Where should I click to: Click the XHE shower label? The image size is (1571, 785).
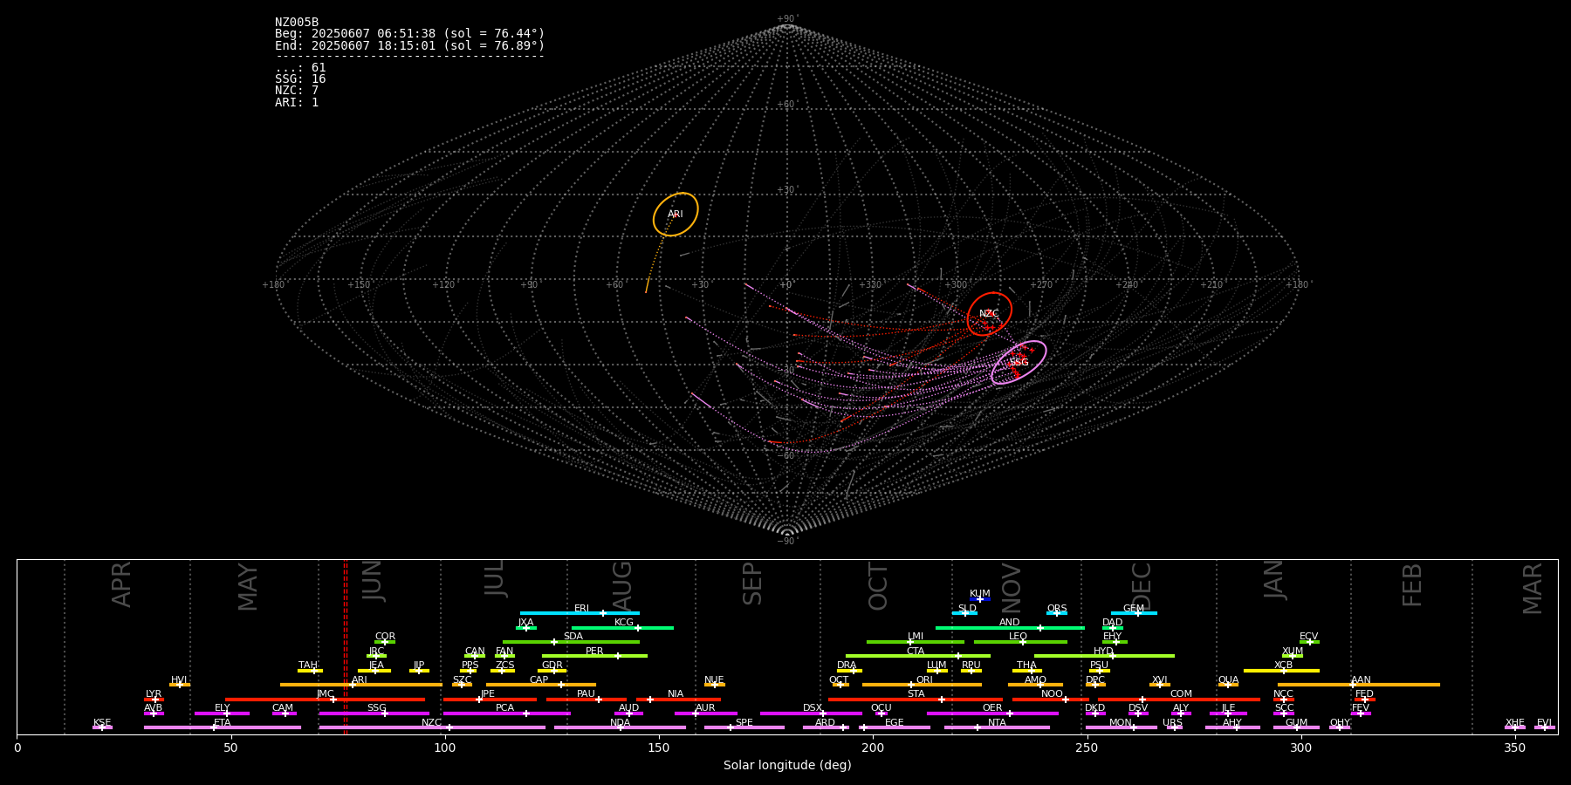(x=1514, y=723)
